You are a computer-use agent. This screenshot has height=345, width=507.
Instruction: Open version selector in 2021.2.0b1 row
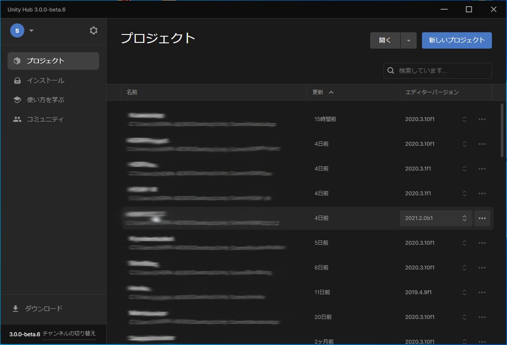tap(436, 218)
